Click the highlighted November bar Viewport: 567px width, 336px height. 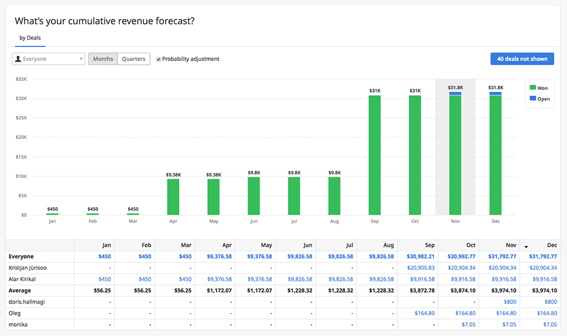click(455, 155)
